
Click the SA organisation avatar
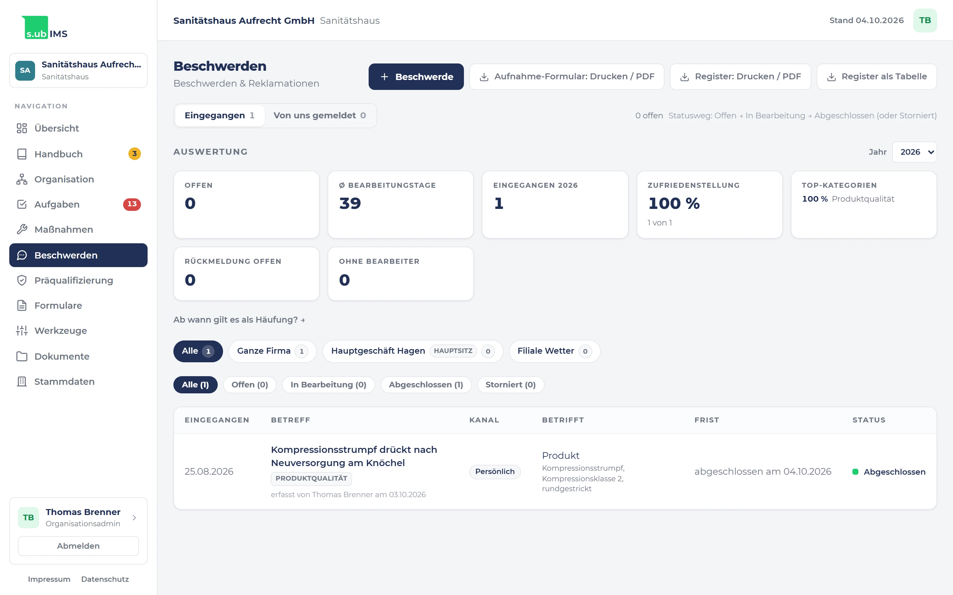click(25, 70)
